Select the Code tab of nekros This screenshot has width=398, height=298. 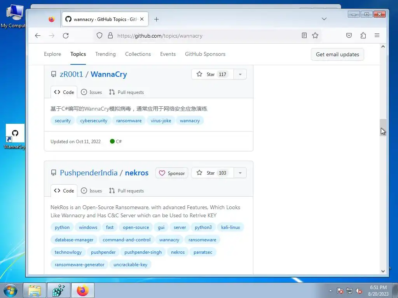pyautogui.click(x=64, y=191)
